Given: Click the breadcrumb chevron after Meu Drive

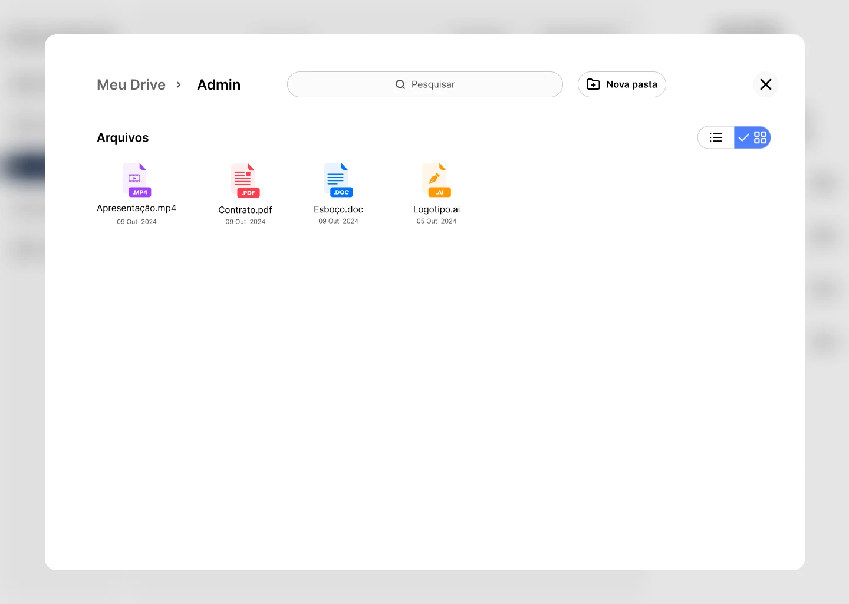Looking at the screenshot, I should [179, 85].
